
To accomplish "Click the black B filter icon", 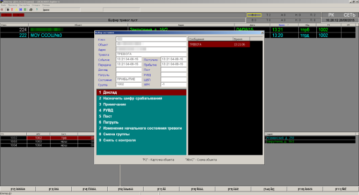I will coord(8,10).
